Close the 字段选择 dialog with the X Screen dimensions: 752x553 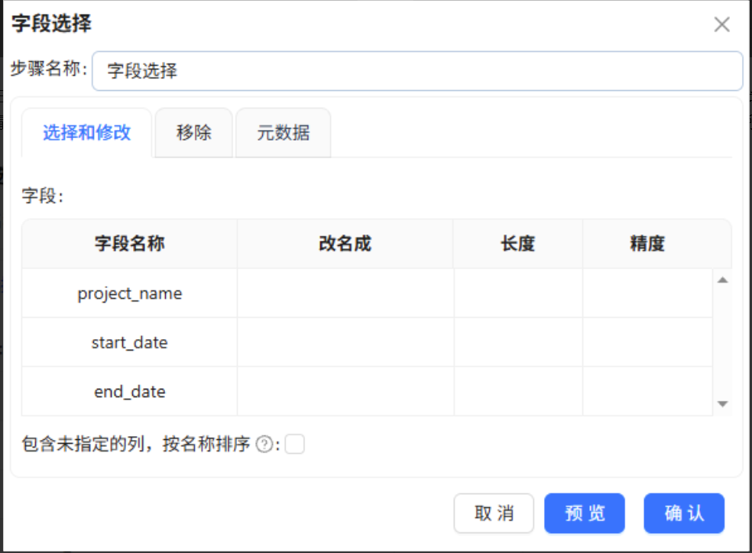[x=721, y=24]
